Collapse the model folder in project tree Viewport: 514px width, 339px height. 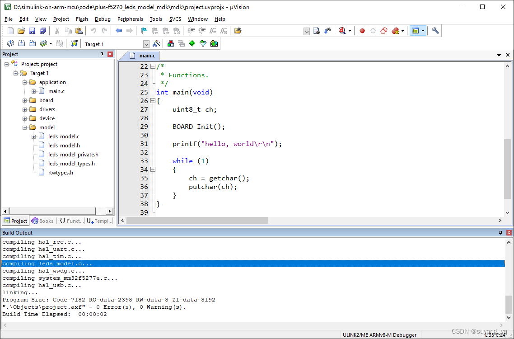tap(25, 127)
